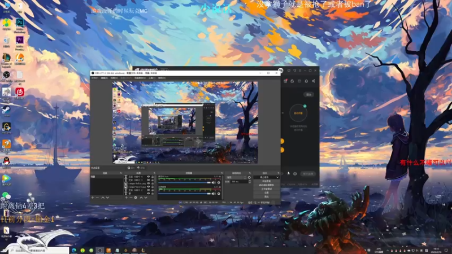This screenshot has width=452, height=254.
Task: Open settings gear for 麦克风/Aux mixer channel
Action: click(x=219, y=182)
